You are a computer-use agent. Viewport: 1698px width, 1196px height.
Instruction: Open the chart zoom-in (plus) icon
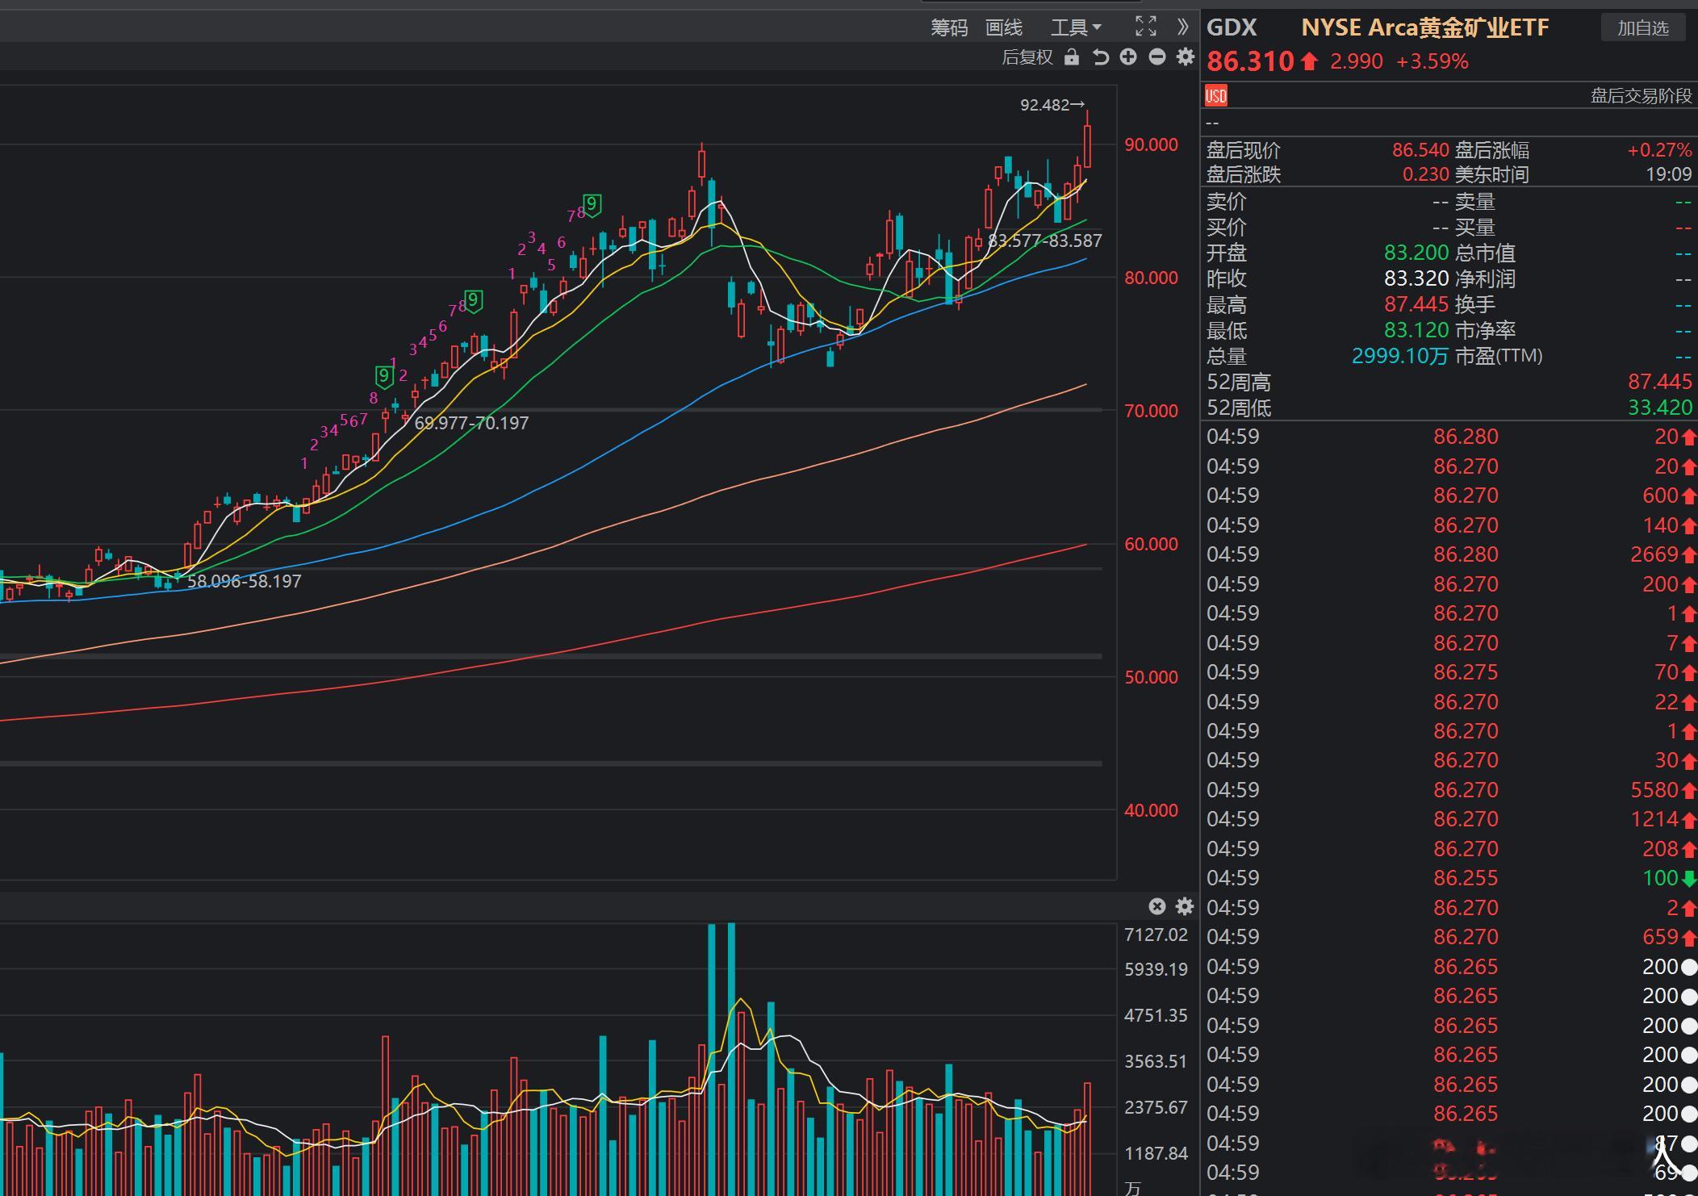[1127, 57]
